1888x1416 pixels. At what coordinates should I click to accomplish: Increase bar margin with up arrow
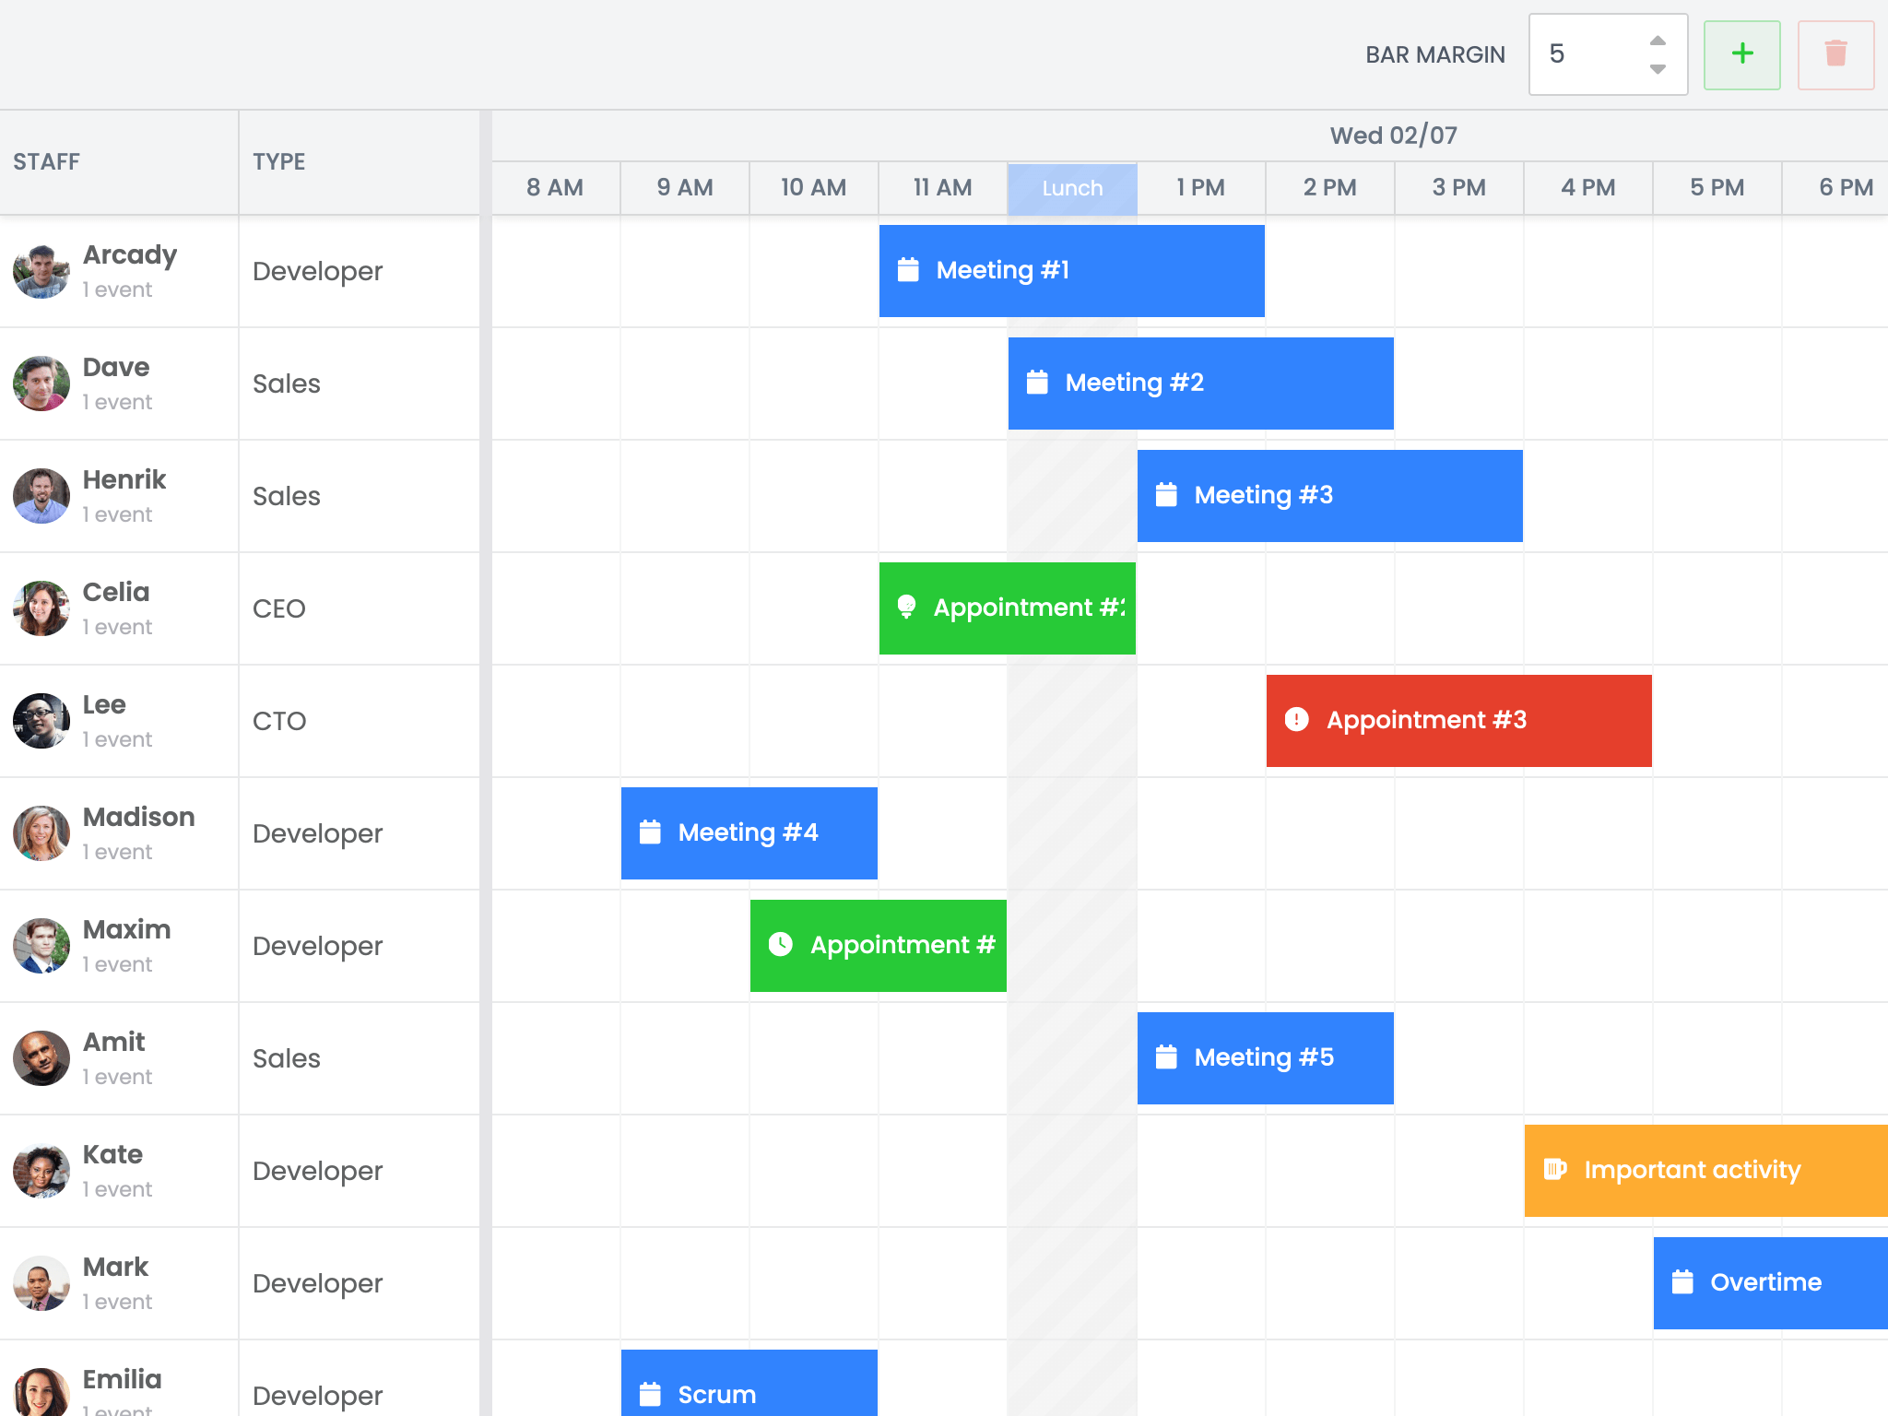(1658, 41)
